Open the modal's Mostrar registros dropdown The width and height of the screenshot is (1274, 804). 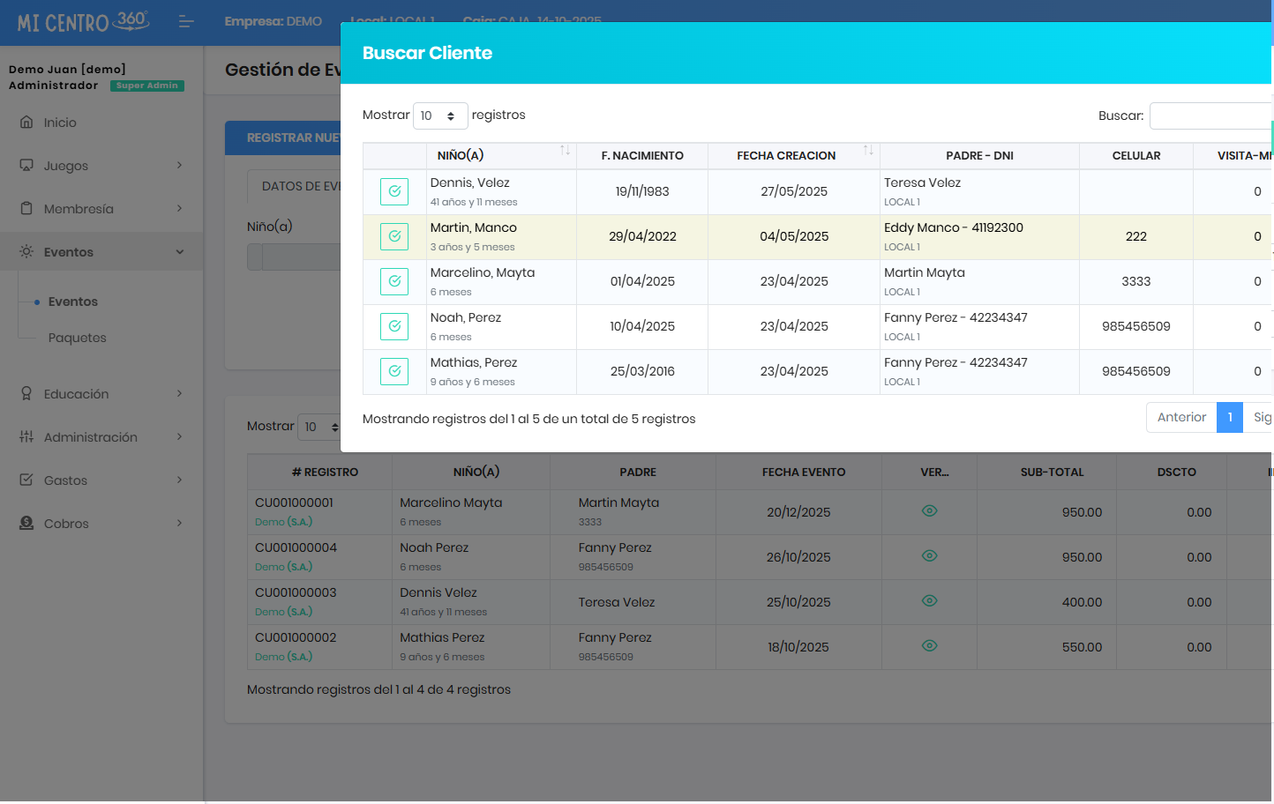(x=439, y=115)
